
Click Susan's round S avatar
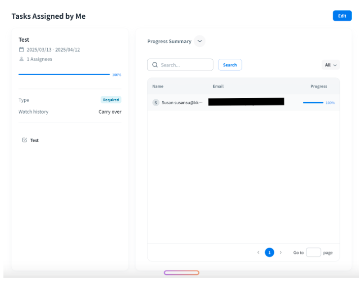pyautogui.click(x=156, y=103)
